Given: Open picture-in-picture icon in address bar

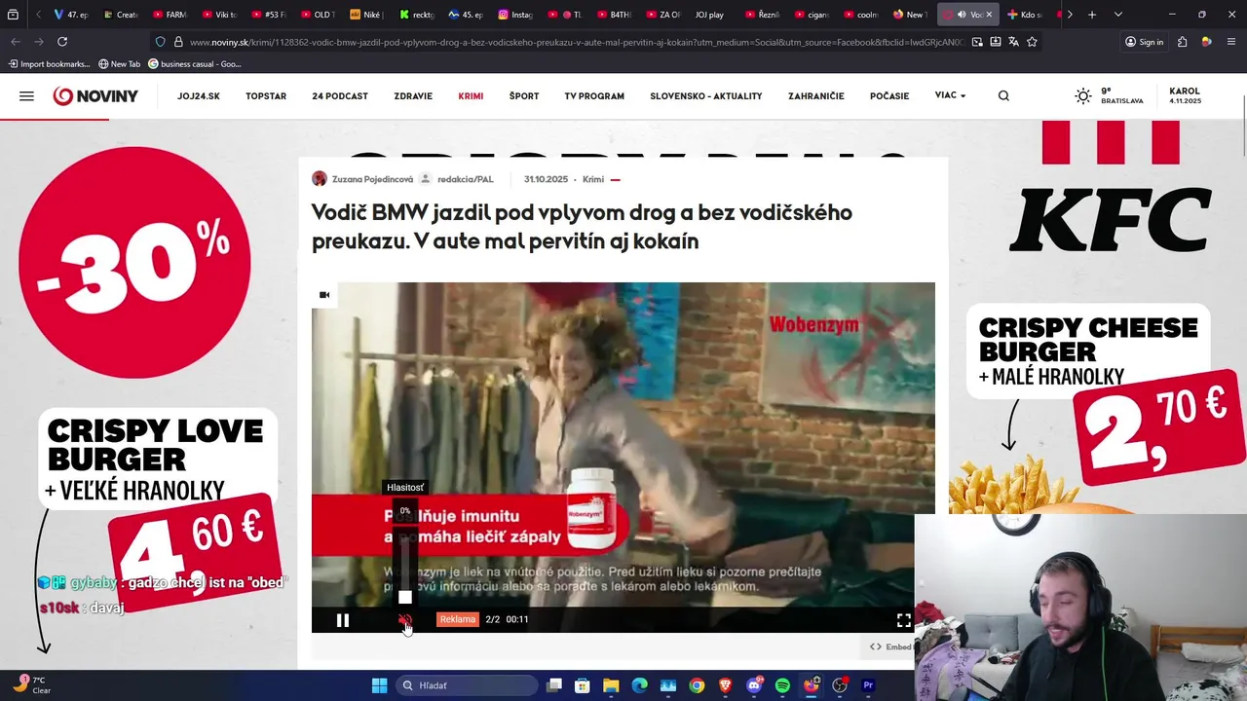Looking at the screenshot, I should point(976,42).
